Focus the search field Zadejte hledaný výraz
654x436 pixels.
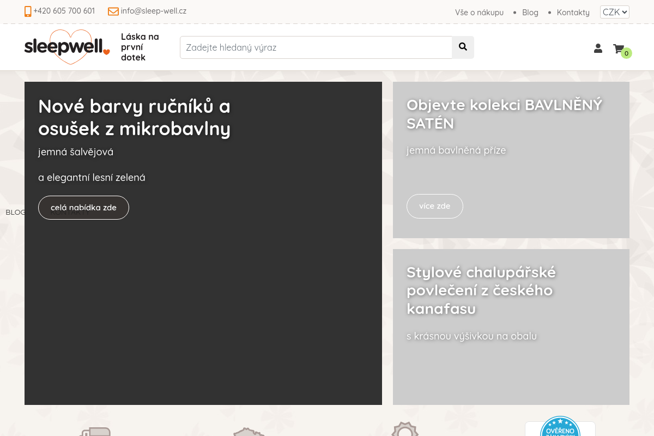tap(316, 47)
